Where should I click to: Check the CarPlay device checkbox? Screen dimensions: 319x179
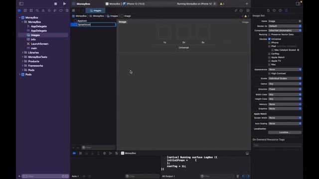pos(269,54)
